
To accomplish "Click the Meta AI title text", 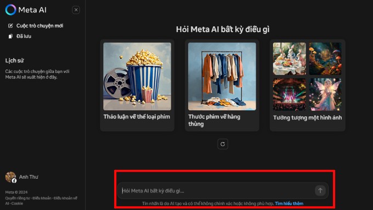I will (32, 10).
